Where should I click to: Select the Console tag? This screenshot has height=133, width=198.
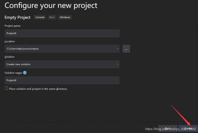[x=40, y=17]
